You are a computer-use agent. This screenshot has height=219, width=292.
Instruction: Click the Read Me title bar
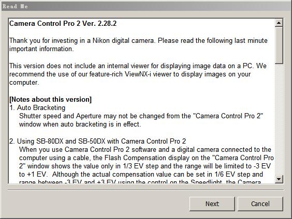[146, 6]
